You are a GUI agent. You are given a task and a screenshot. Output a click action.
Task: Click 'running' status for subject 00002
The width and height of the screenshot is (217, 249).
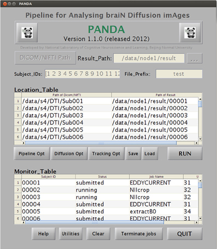coord(102,190)
